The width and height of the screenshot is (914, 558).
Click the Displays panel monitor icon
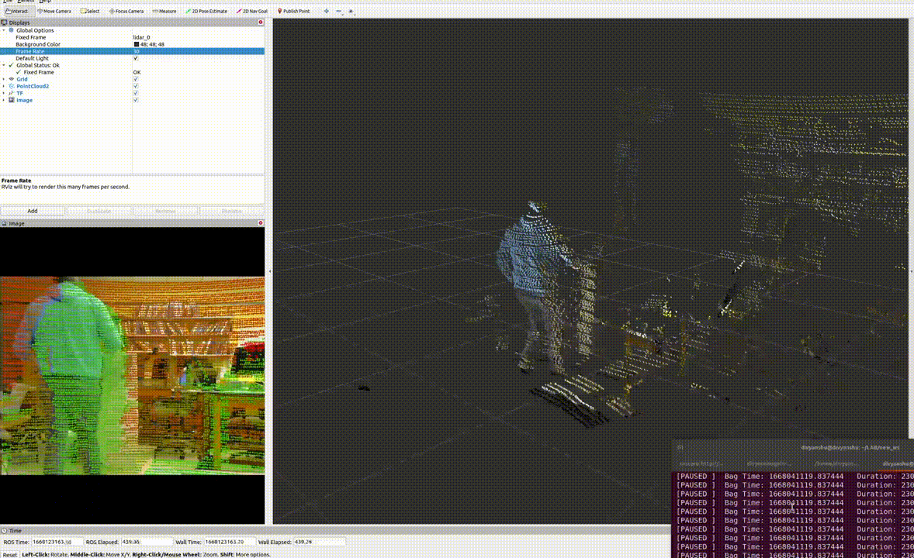pos(4,22)
